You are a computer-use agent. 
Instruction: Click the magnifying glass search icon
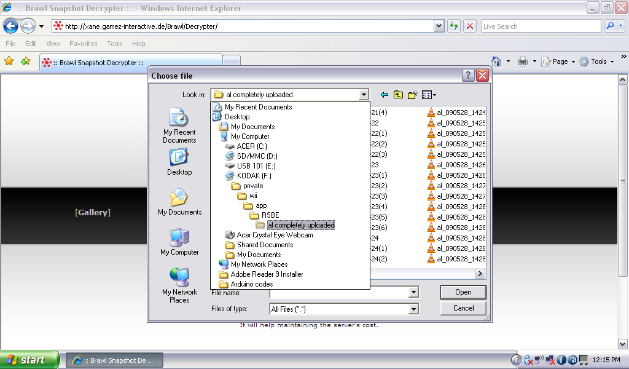click(610, 26)
